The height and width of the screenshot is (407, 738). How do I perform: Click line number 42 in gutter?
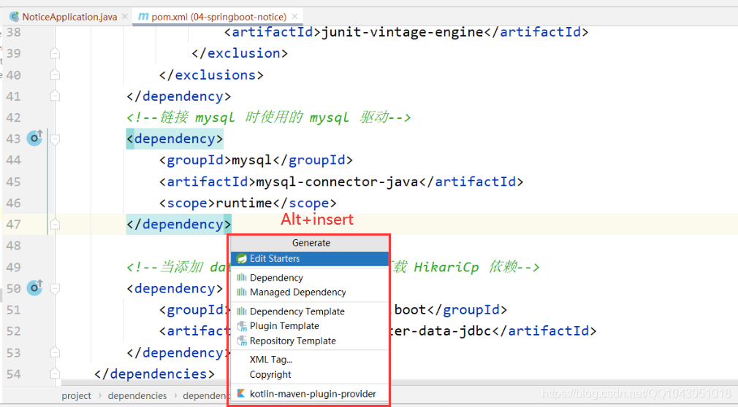[14, 117]
